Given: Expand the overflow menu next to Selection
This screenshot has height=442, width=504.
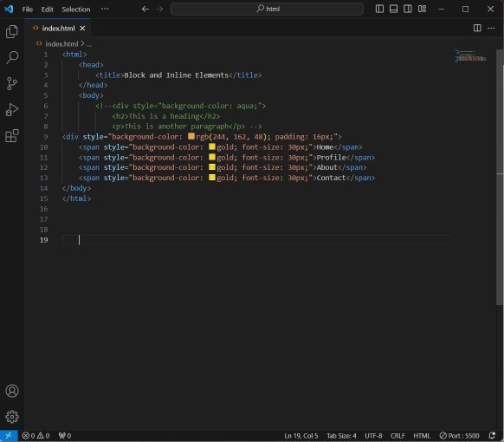Looking at the screenshot, I should point(105,9).
